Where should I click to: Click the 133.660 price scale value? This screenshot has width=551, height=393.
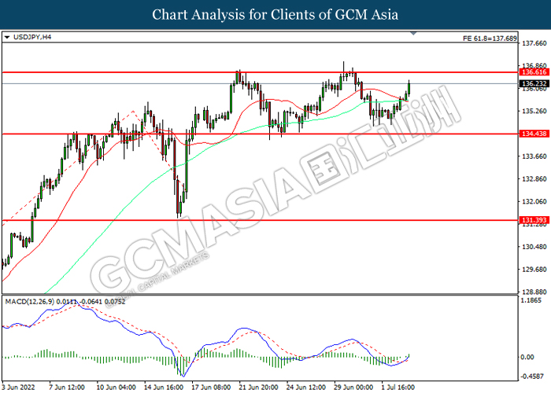pos(534,156)
